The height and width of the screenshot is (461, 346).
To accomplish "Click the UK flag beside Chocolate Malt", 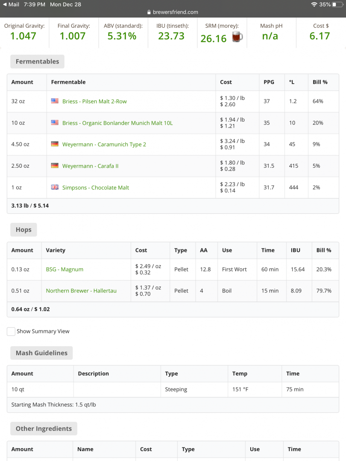I will coord(55,187).
